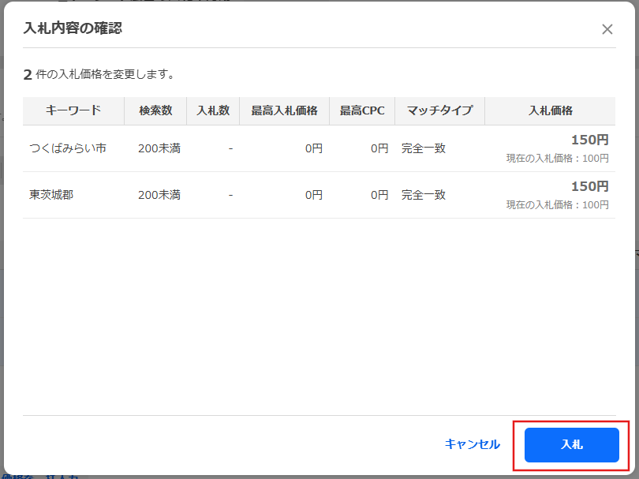Click the 150円 bid for つくばみらい市
This screenshot has height=479, width=639.
589,140
